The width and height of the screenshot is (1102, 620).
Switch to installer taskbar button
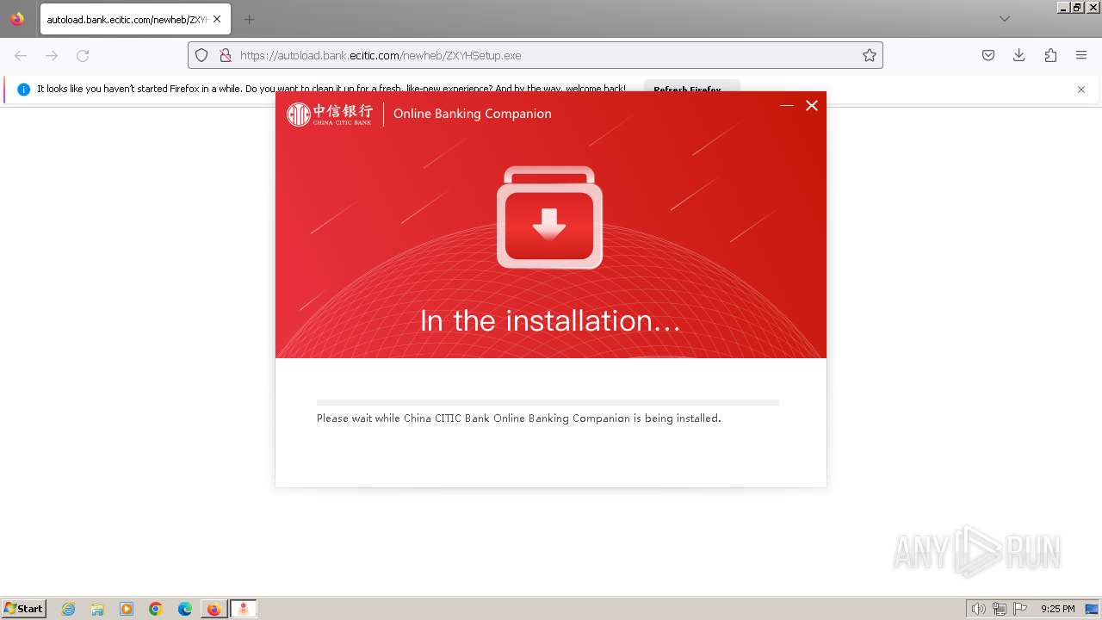(x=244, y=609)
